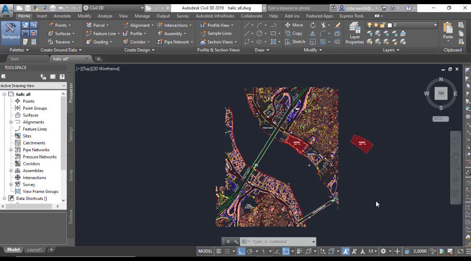Open the Layout1 tab
This screenshot has height=261, width=471.
point(35,249)
